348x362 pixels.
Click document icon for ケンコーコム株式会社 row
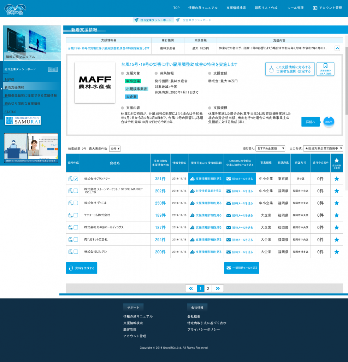(70, 215)
